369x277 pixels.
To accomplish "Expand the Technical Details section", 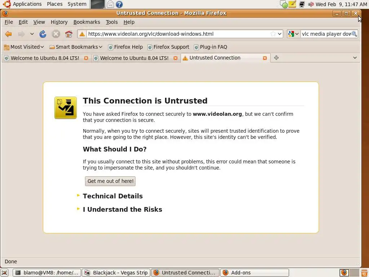I will pyautogui.click(x=113, y=196).
